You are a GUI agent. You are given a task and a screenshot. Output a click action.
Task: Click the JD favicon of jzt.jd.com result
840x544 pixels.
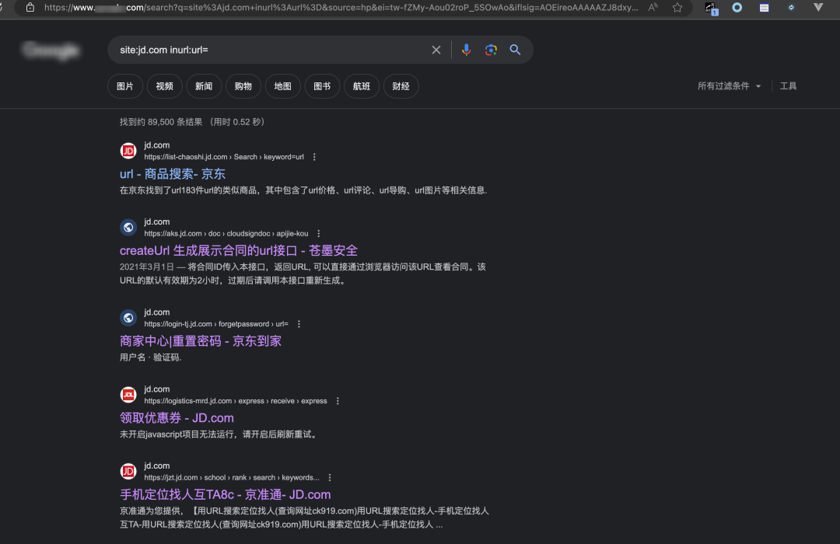point(128,472)
